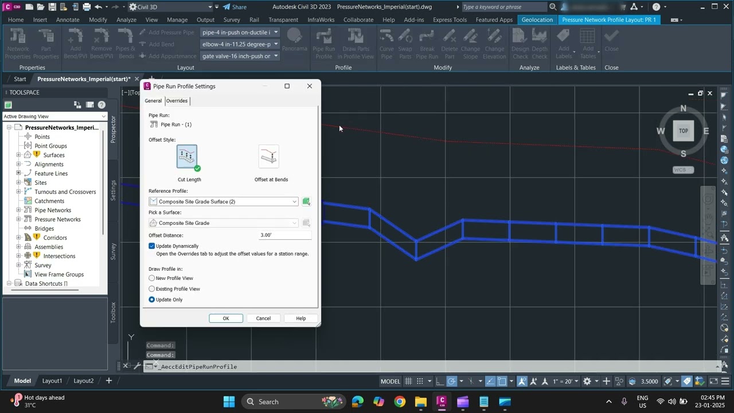Select Pressure Networks in Prospector tree

57,219
